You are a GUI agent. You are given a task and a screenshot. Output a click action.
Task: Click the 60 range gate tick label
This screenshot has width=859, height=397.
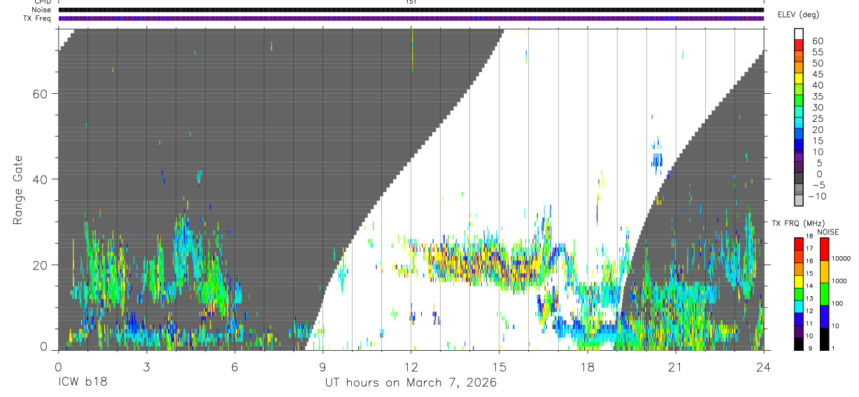pos(39,94)
